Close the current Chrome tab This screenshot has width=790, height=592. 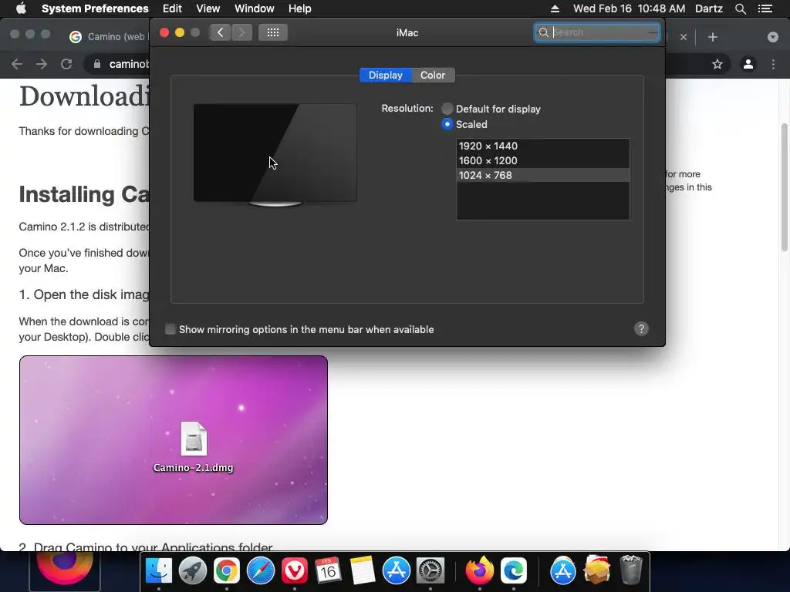(684, 37)
